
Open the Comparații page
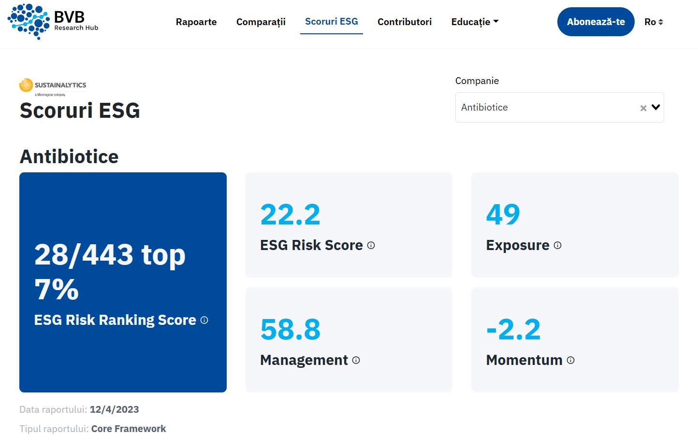[261, 22]
